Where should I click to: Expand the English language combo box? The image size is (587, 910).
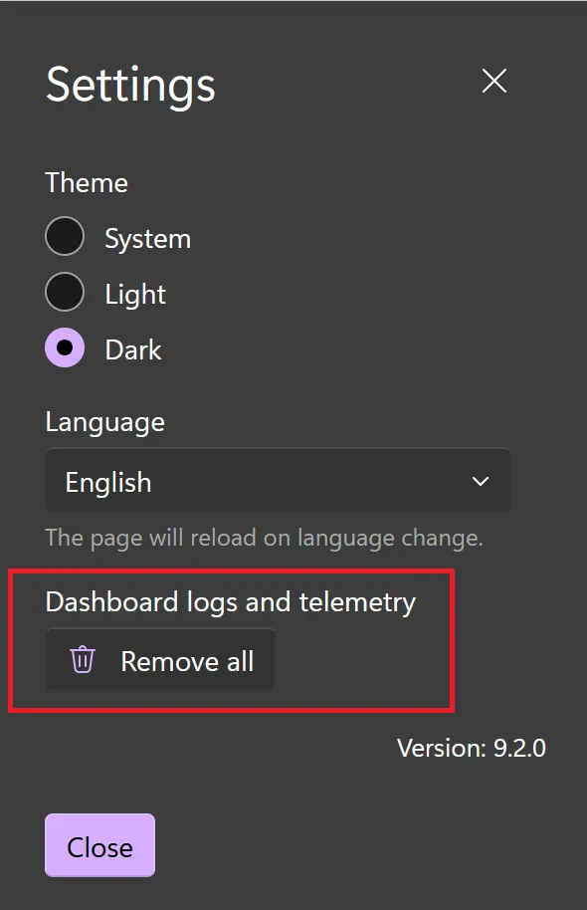[278, 481]
